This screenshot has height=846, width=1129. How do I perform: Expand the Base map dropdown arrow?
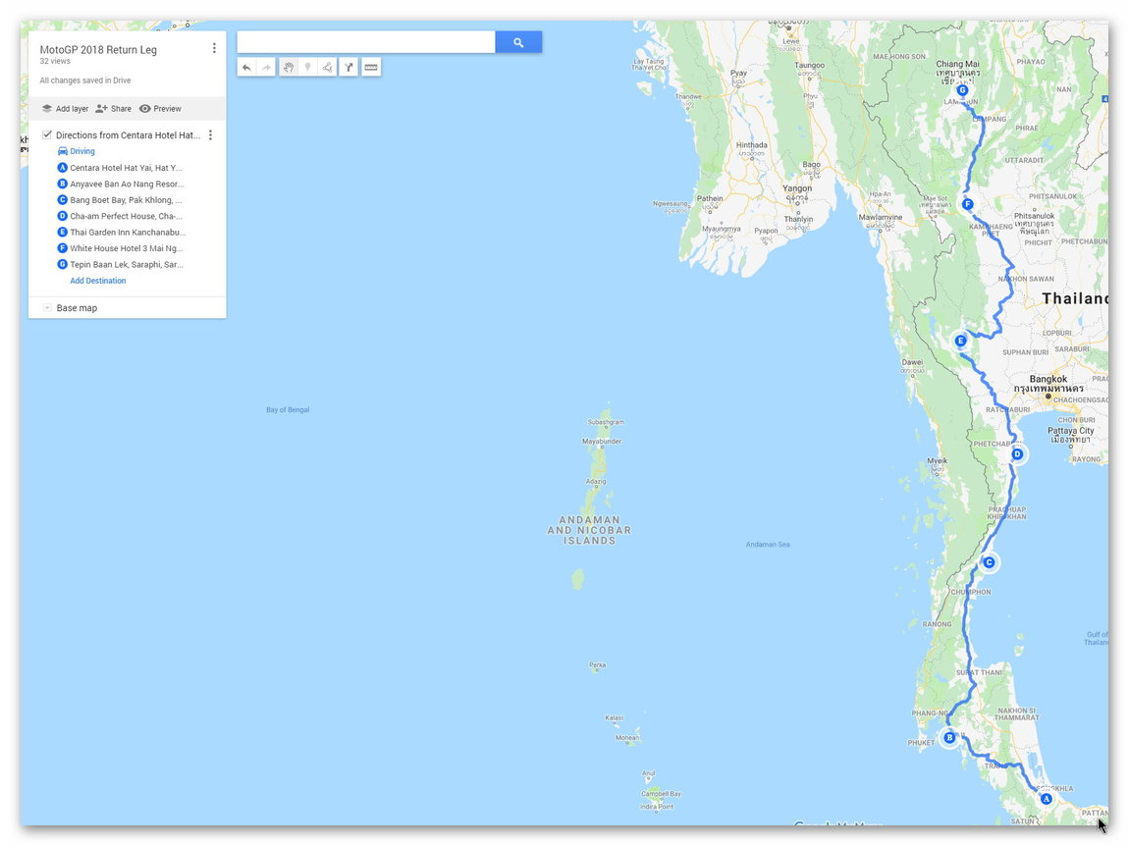click(x=47, y=308)
